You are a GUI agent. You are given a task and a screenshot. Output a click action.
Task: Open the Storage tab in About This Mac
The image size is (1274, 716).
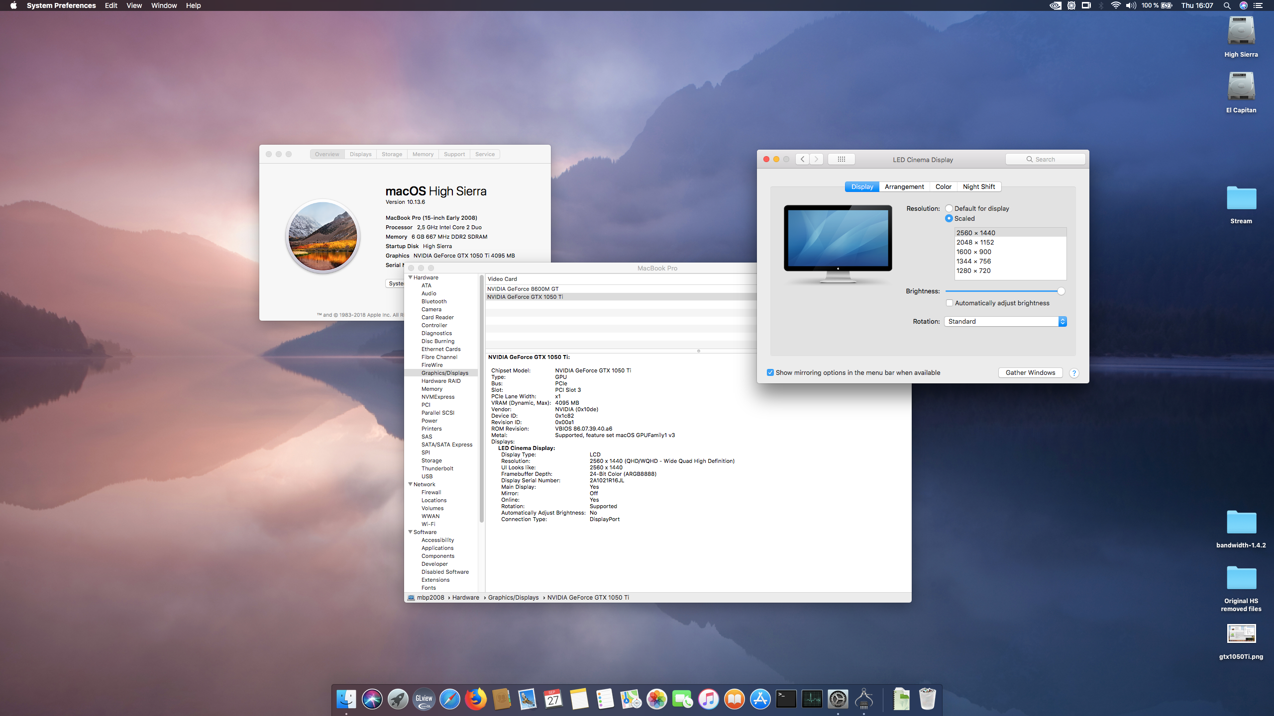click(392, 154)
